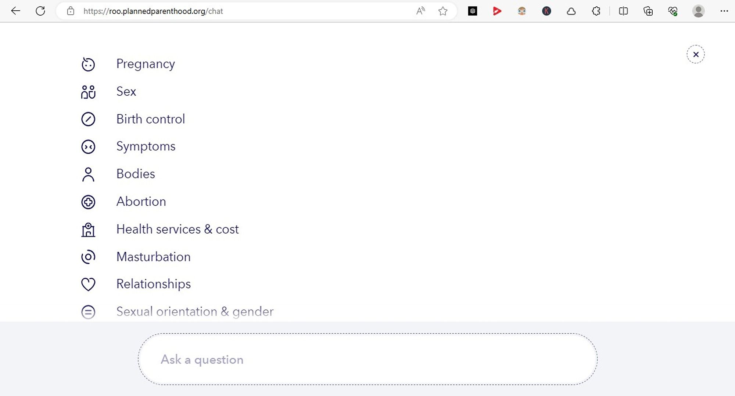Open Sexual orientation & gender topic
The image size is (735, 396).
click(x=195, y=312)
